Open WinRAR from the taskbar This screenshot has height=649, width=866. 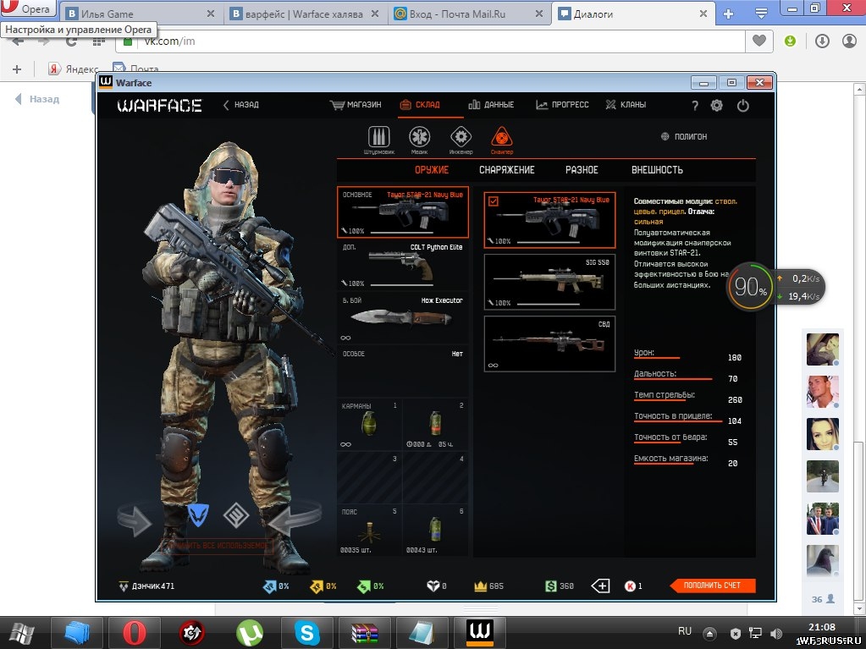[365, 632]
